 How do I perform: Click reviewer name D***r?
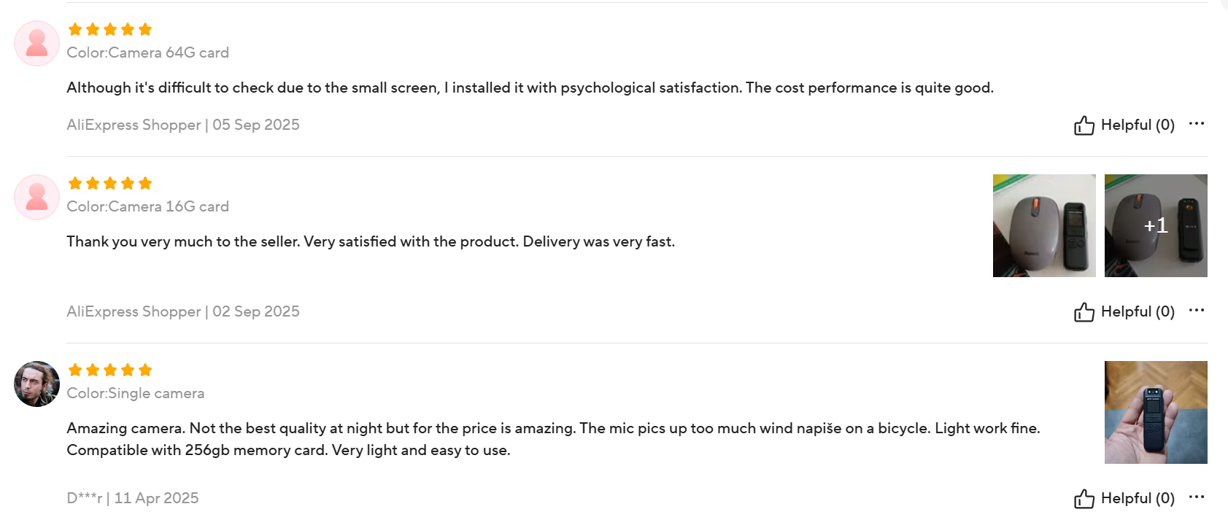pos(85,498)
